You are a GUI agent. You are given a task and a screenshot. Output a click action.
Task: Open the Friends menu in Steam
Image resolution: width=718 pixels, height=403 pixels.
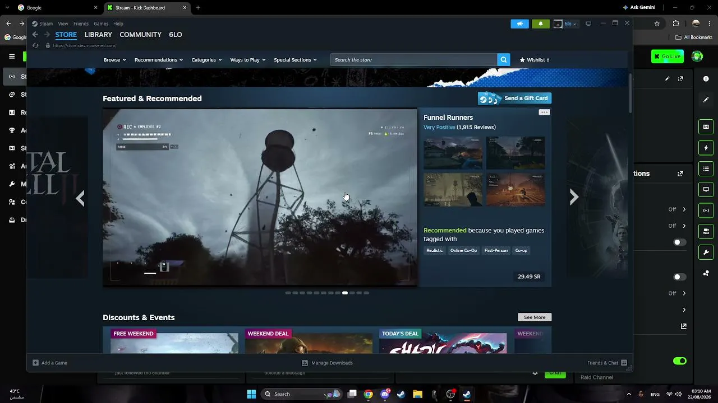[x=81, y=24]
